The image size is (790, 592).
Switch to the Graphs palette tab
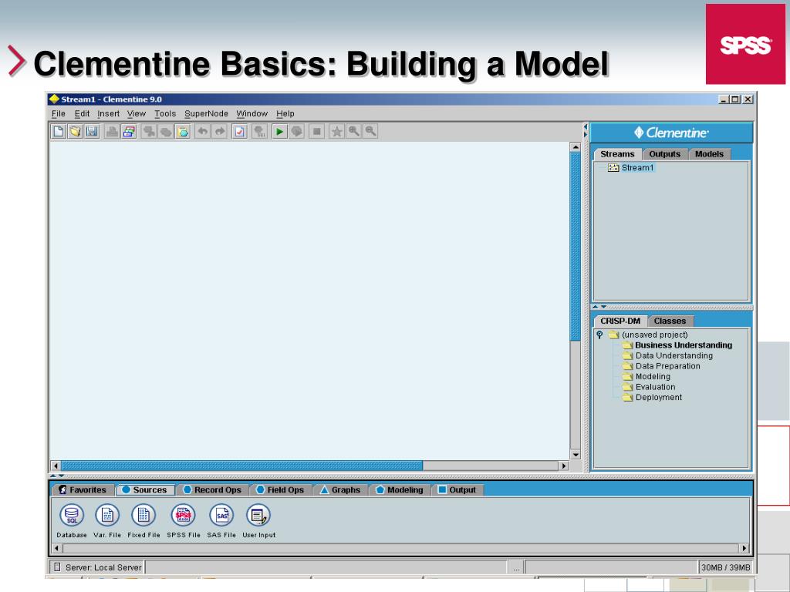[340, 489]
